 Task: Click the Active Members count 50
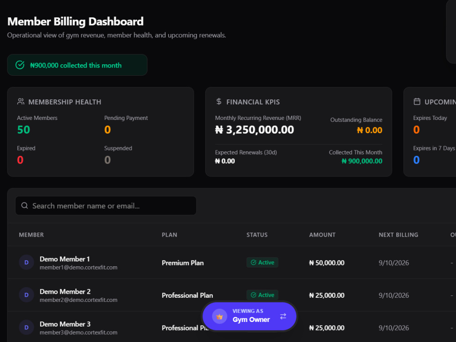tap(24, 130)
